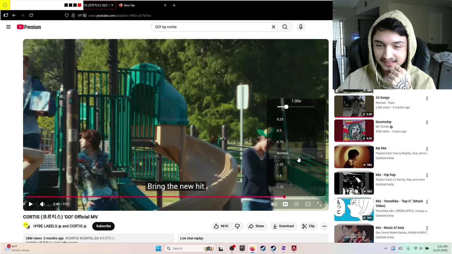Open options for 24 Songs video
The width and height of the screenshot is (452, 254).
coord(427,98)
